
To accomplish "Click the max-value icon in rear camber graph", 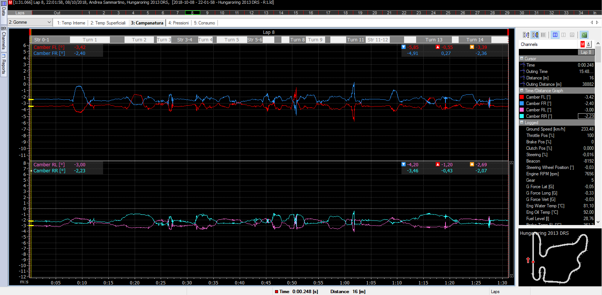I will click(438, 164).
